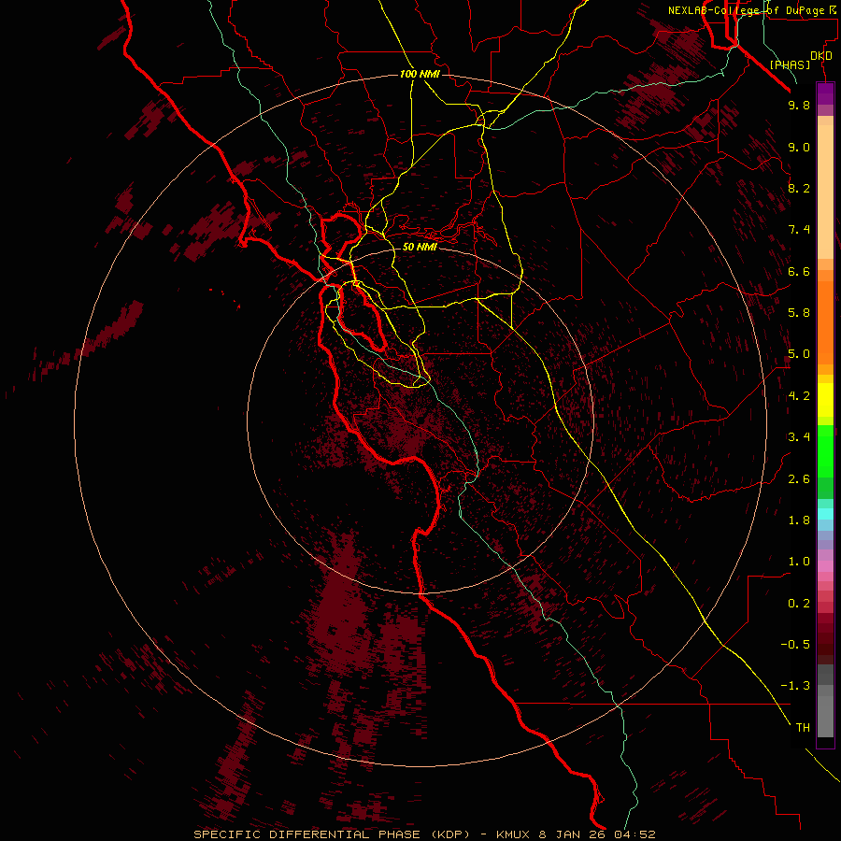Viewport: 841px width, 841px height.
Task: Click the 5.8 value on the scale
Action: (x=799, y=313)
